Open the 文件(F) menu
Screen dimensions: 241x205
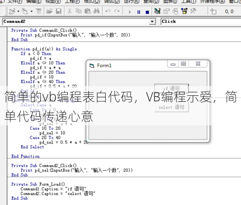pyautogui.click(x=15, y=1)
